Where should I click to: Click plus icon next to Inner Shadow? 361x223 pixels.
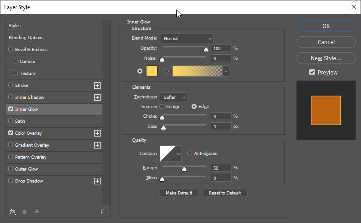click(97, 97)
